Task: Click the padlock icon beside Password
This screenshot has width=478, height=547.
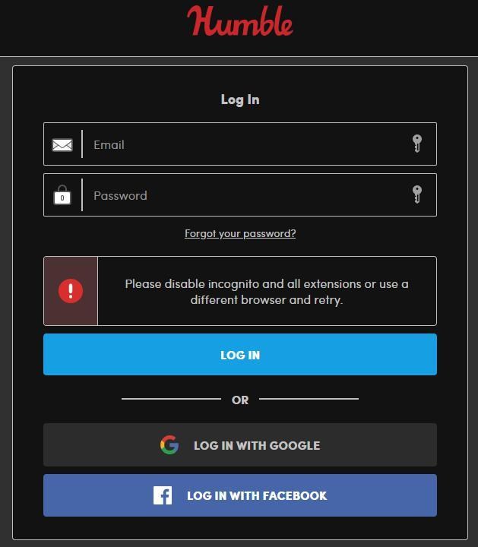Action: point(62,194)
